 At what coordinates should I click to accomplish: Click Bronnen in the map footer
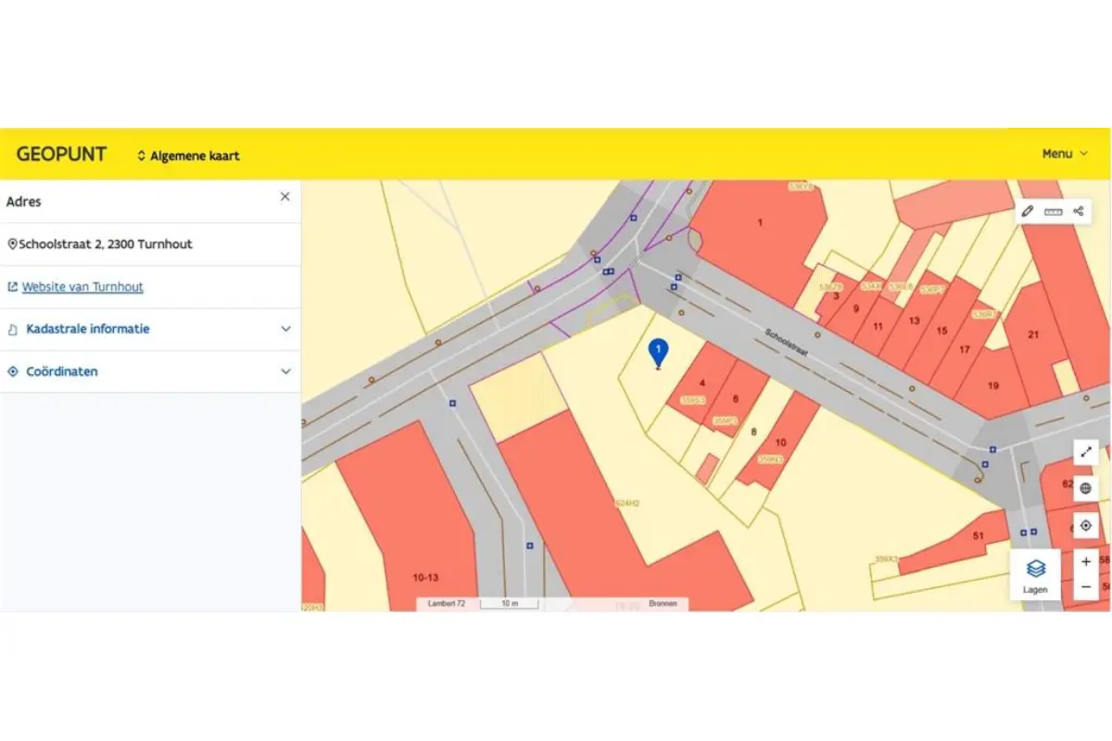(663, 604)
